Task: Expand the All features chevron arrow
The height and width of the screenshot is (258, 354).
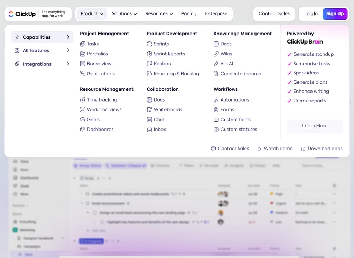Action: (68, 50)
